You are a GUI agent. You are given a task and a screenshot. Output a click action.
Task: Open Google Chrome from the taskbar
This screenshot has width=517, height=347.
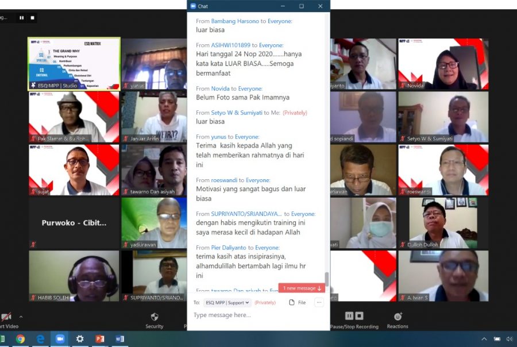click(20, 339)
